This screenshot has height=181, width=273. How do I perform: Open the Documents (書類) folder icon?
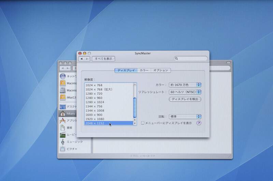click(62, 128)
